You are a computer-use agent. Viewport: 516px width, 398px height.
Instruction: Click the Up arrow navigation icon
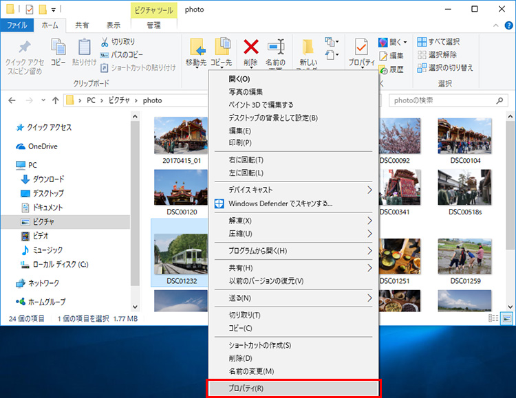click(x=55, y=100)
